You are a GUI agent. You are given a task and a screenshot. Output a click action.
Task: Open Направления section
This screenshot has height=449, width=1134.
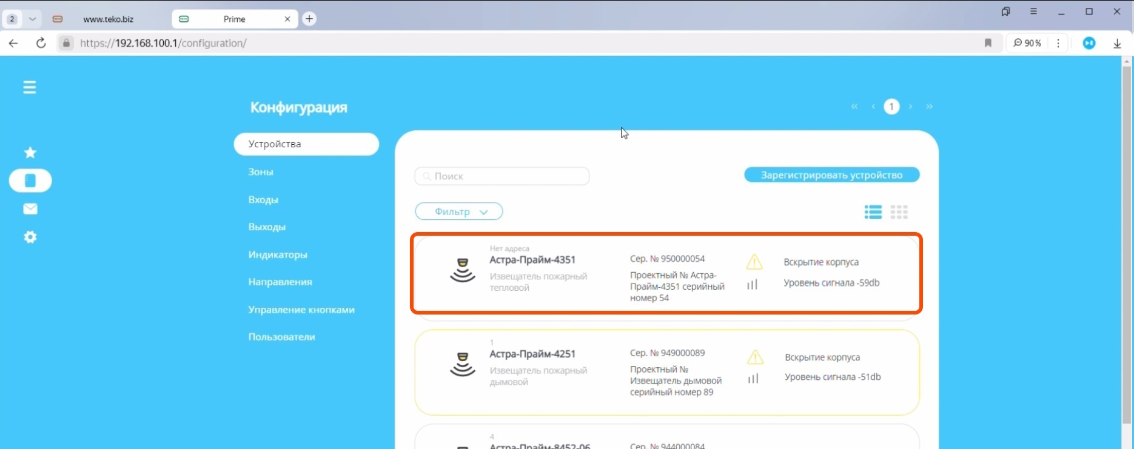(x=280, y=282)
